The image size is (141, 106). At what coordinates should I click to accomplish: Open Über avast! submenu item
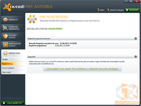(x=13, y=72)
